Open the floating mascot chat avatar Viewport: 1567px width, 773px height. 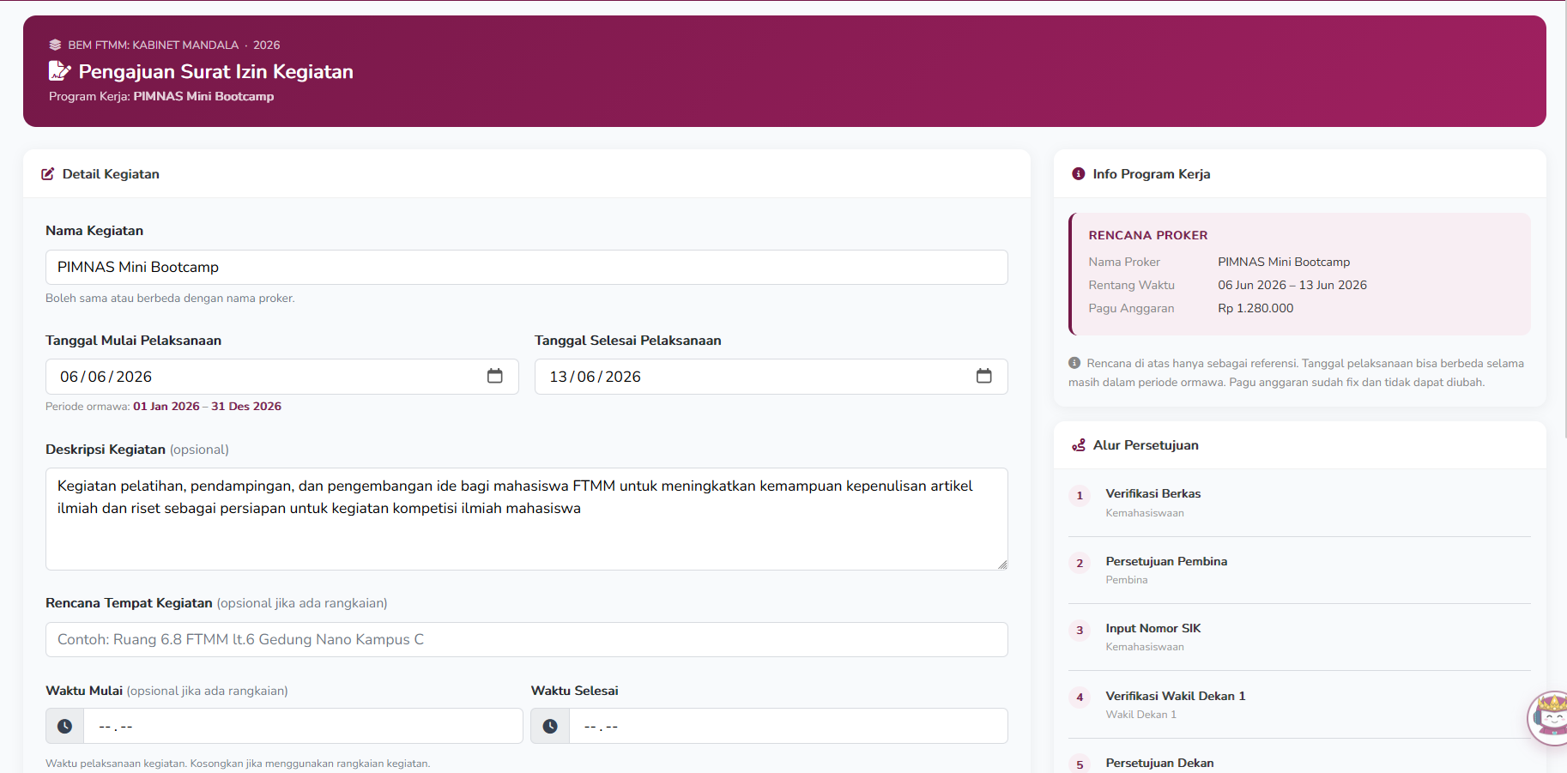pos(1548,718)
